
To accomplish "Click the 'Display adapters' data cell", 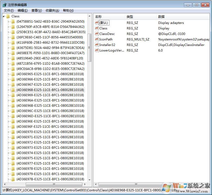I will [171, 23].
